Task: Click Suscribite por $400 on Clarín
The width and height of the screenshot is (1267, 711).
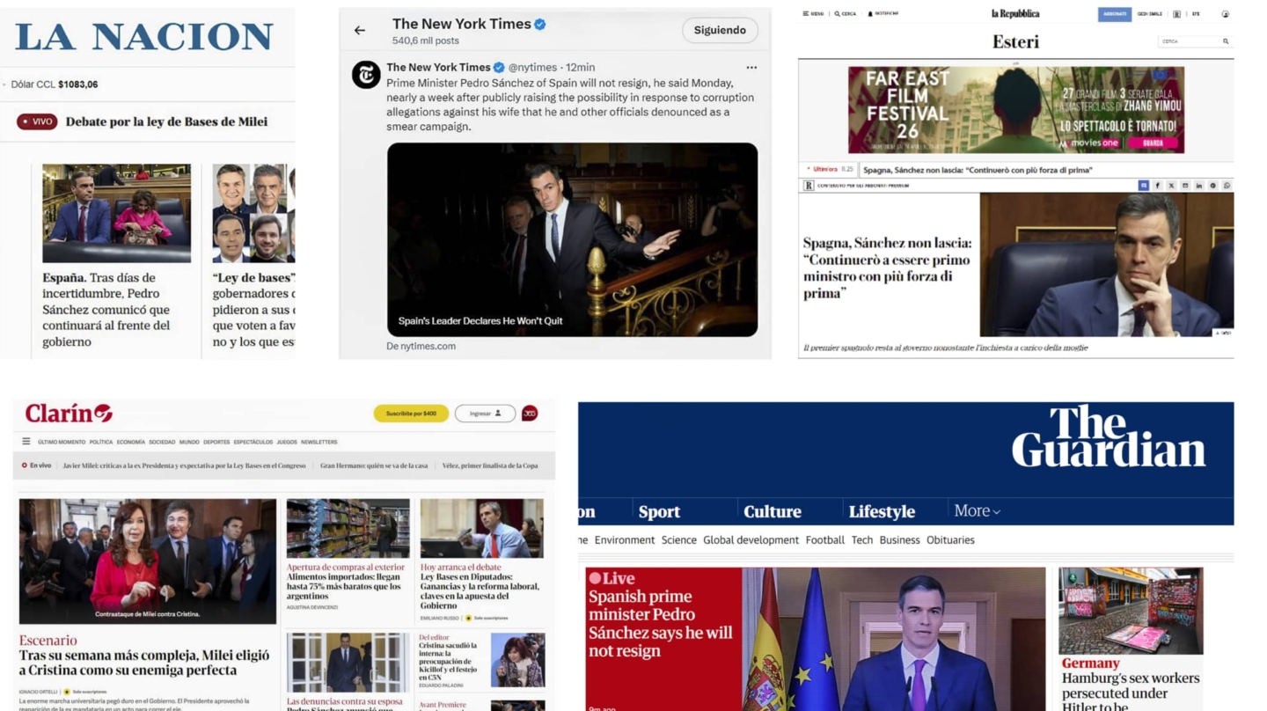Action: [411, 414]
